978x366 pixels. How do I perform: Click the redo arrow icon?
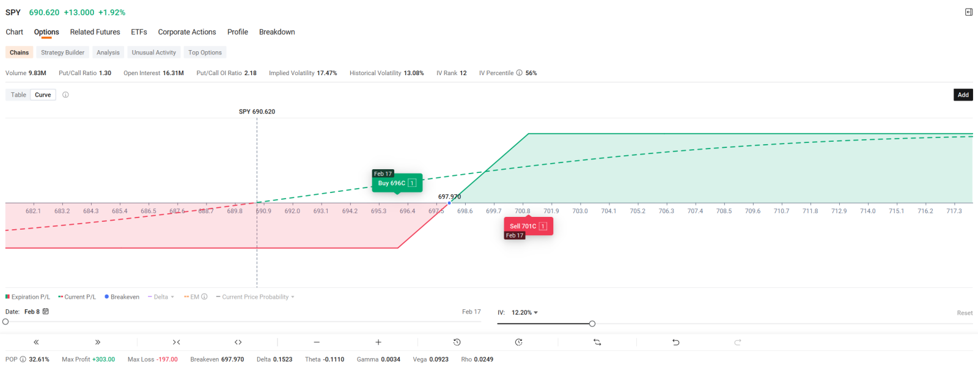(738, 342)
